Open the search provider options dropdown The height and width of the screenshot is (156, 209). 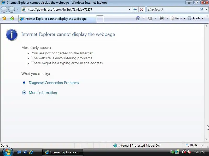[206, 10]
